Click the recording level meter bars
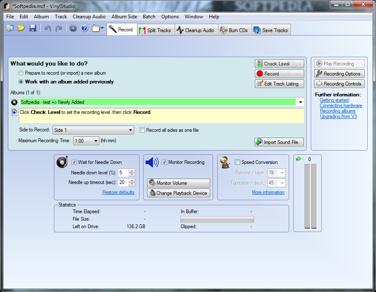376x292 pixels. [310, 196]
